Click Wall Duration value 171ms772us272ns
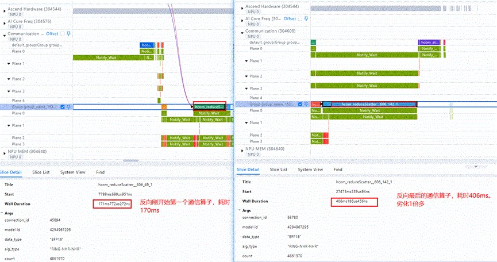This screenshot has width=497, height=262. pyautogui.click(x=114, y=204)
